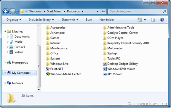
Task: Click the navigation pane scroll up arrow
Action: click(39, 26)
